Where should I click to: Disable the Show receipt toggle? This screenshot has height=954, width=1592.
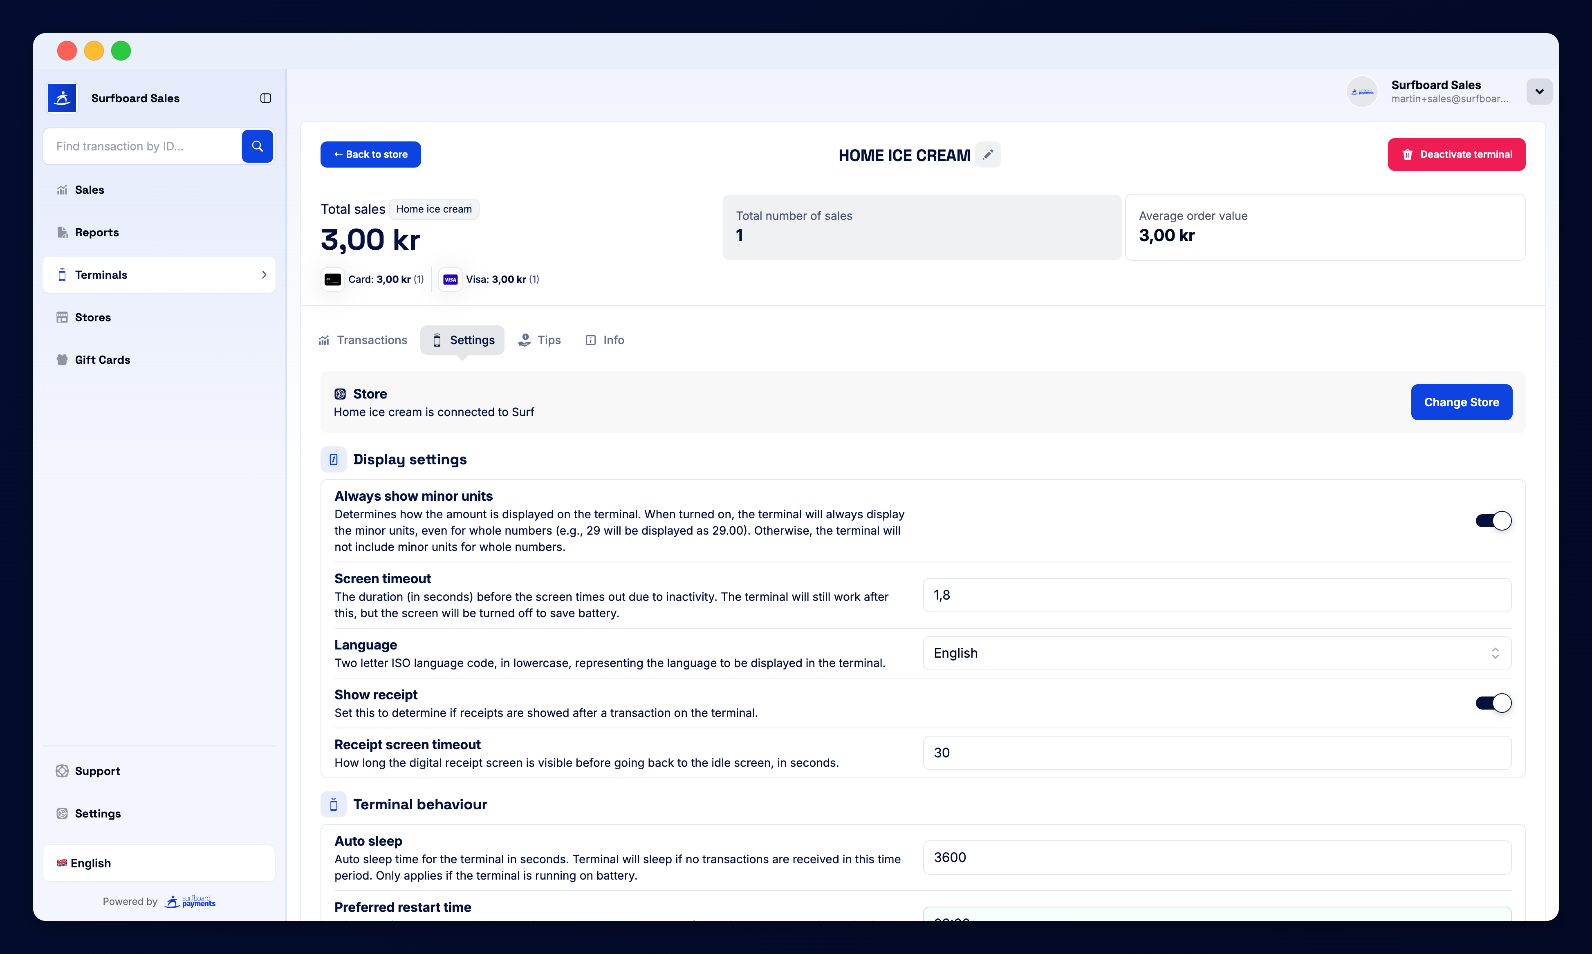[x=1493, y=703]
